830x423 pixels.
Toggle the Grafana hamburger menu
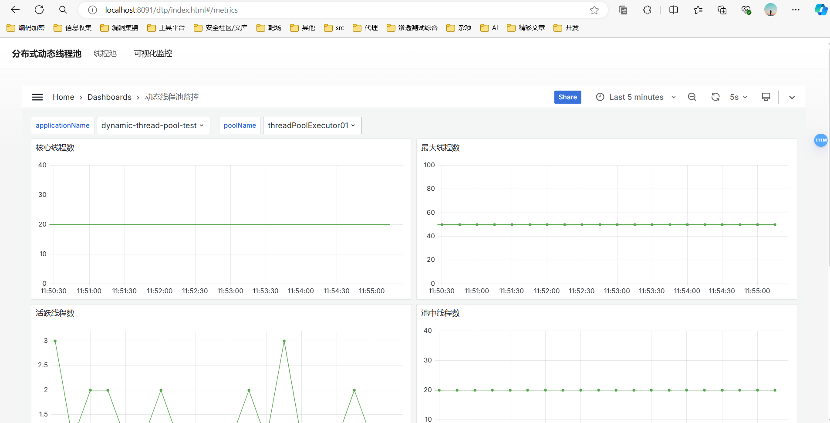[37, 97]
